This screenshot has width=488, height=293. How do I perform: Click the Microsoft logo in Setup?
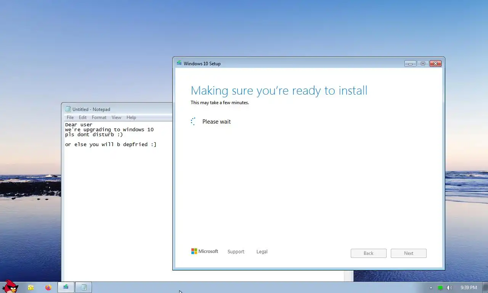point(205,251)
